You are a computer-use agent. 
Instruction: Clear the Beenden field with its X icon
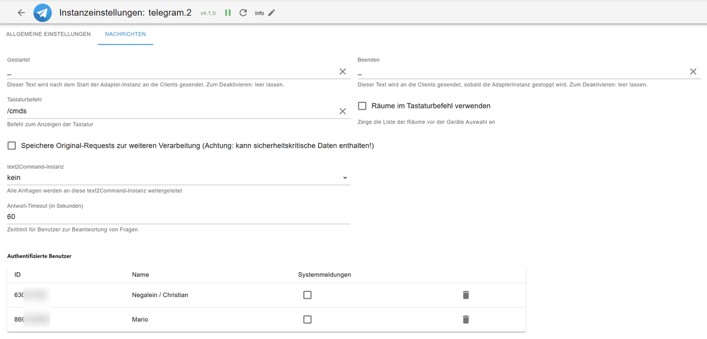click(x=693, y=71)
